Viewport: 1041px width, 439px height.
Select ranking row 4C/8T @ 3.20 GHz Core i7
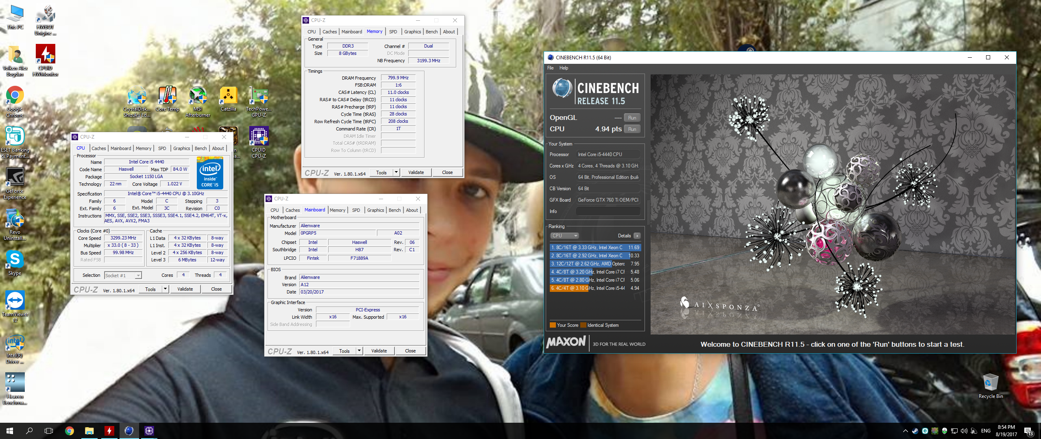pyautogui.click(x=595, y=272)
